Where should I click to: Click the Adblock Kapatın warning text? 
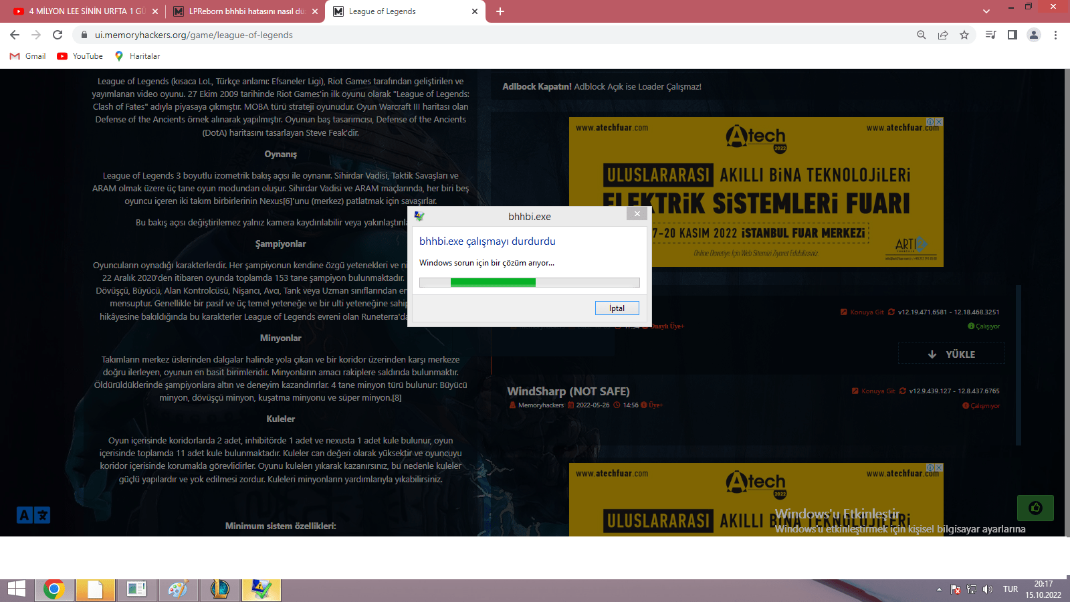602,87
